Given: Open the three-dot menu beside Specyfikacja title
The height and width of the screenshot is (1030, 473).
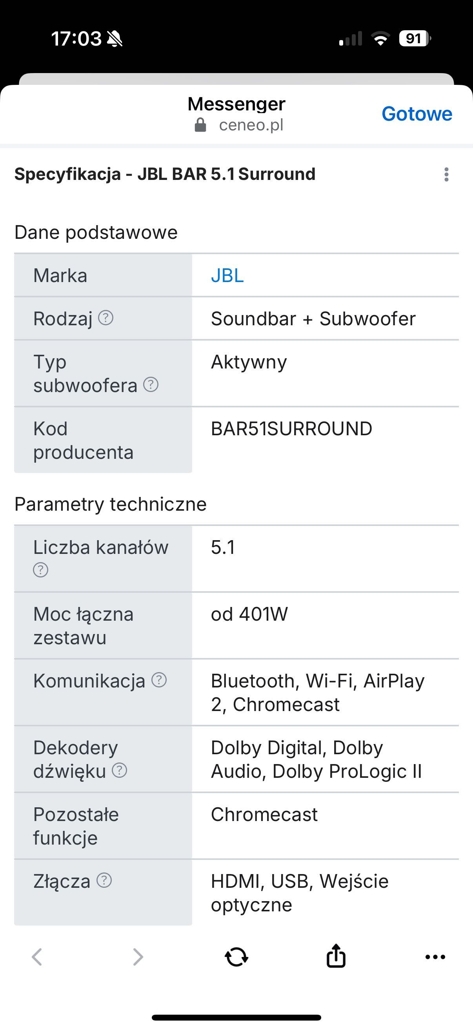Looking at the screenshot, I should click(x=446, y=174).
